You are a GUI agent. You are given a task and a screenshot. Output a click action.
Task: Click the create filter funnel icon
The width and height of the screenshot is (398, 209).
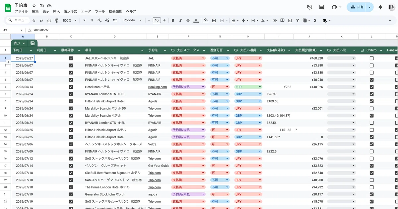(298, 20)
